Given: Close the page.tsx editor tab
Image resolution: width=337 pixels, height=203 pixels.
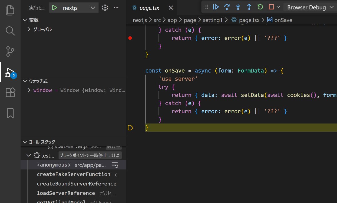Looking at the screenshot, I should click(171, 8).
